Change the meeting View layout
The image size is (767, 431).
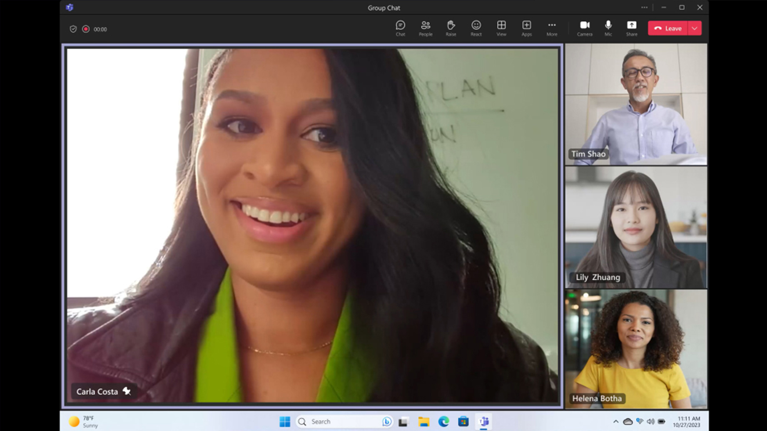[501, 28]
